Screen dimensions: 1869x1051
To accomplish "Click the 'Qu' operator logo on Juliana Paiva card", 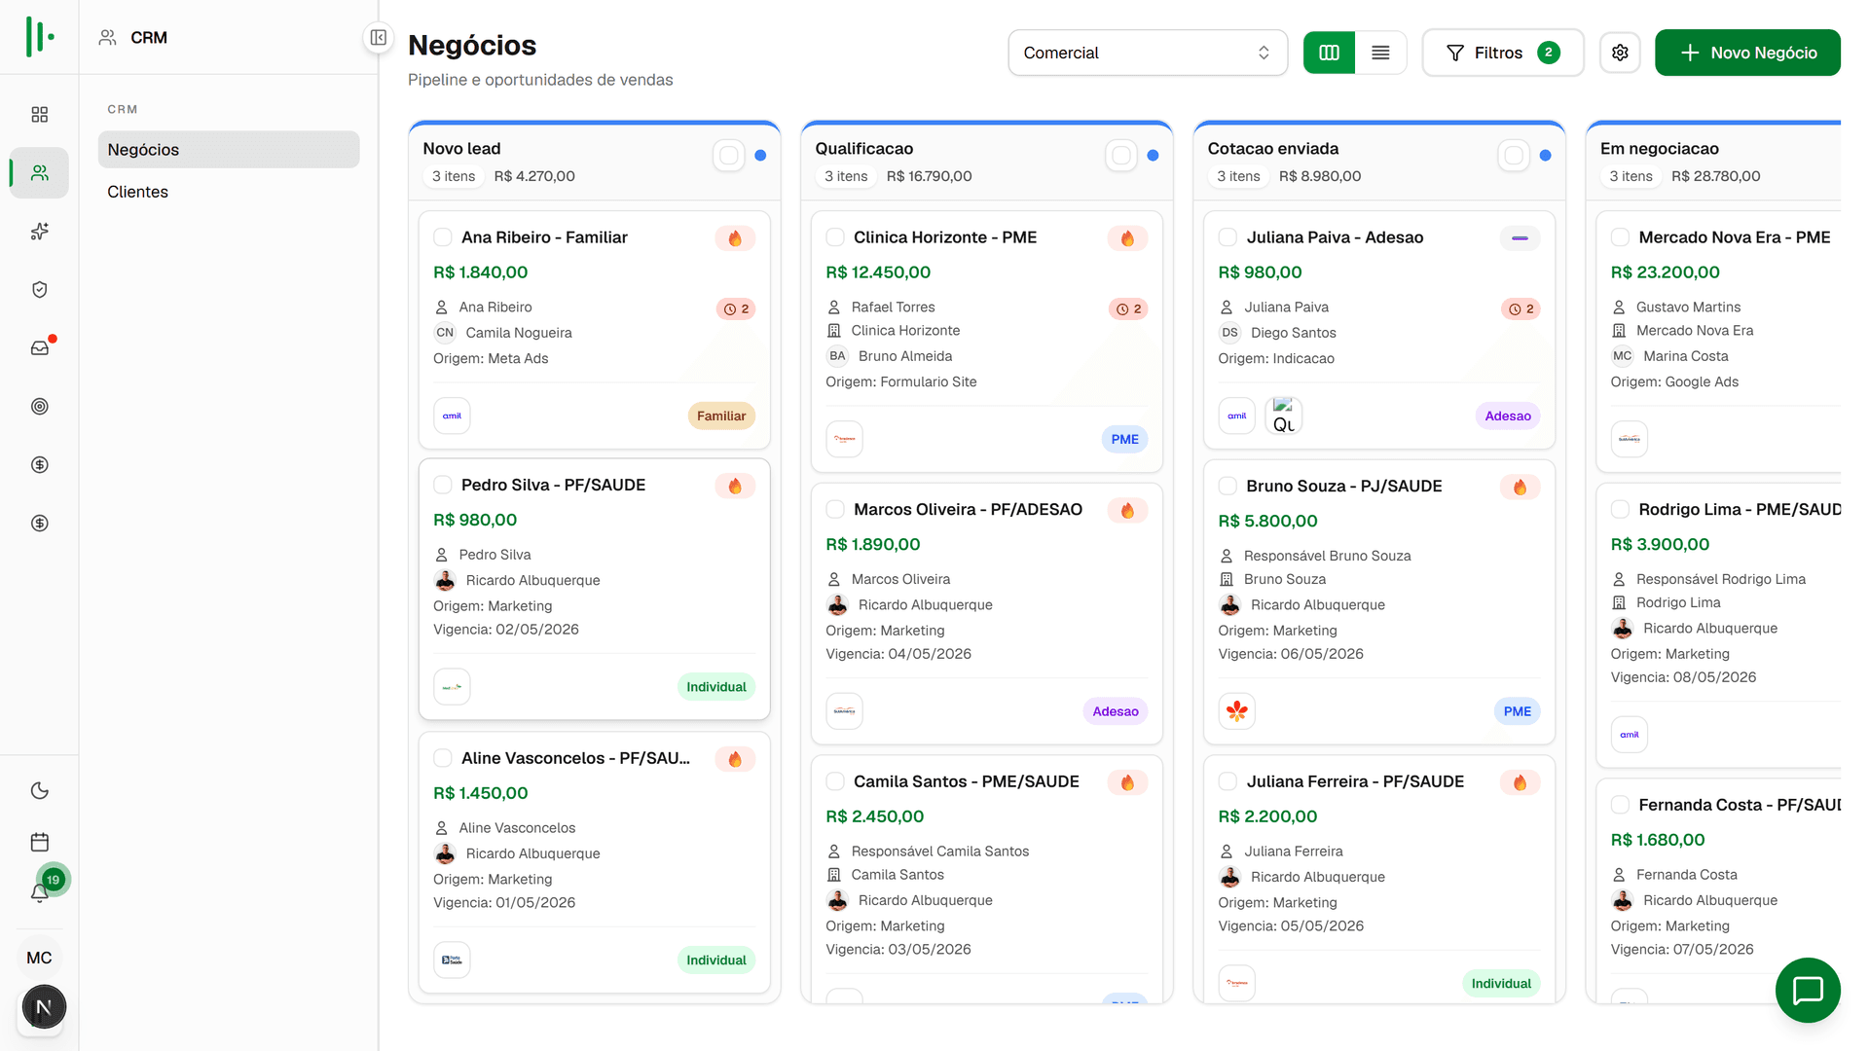I will click(x=1284, y=416).
